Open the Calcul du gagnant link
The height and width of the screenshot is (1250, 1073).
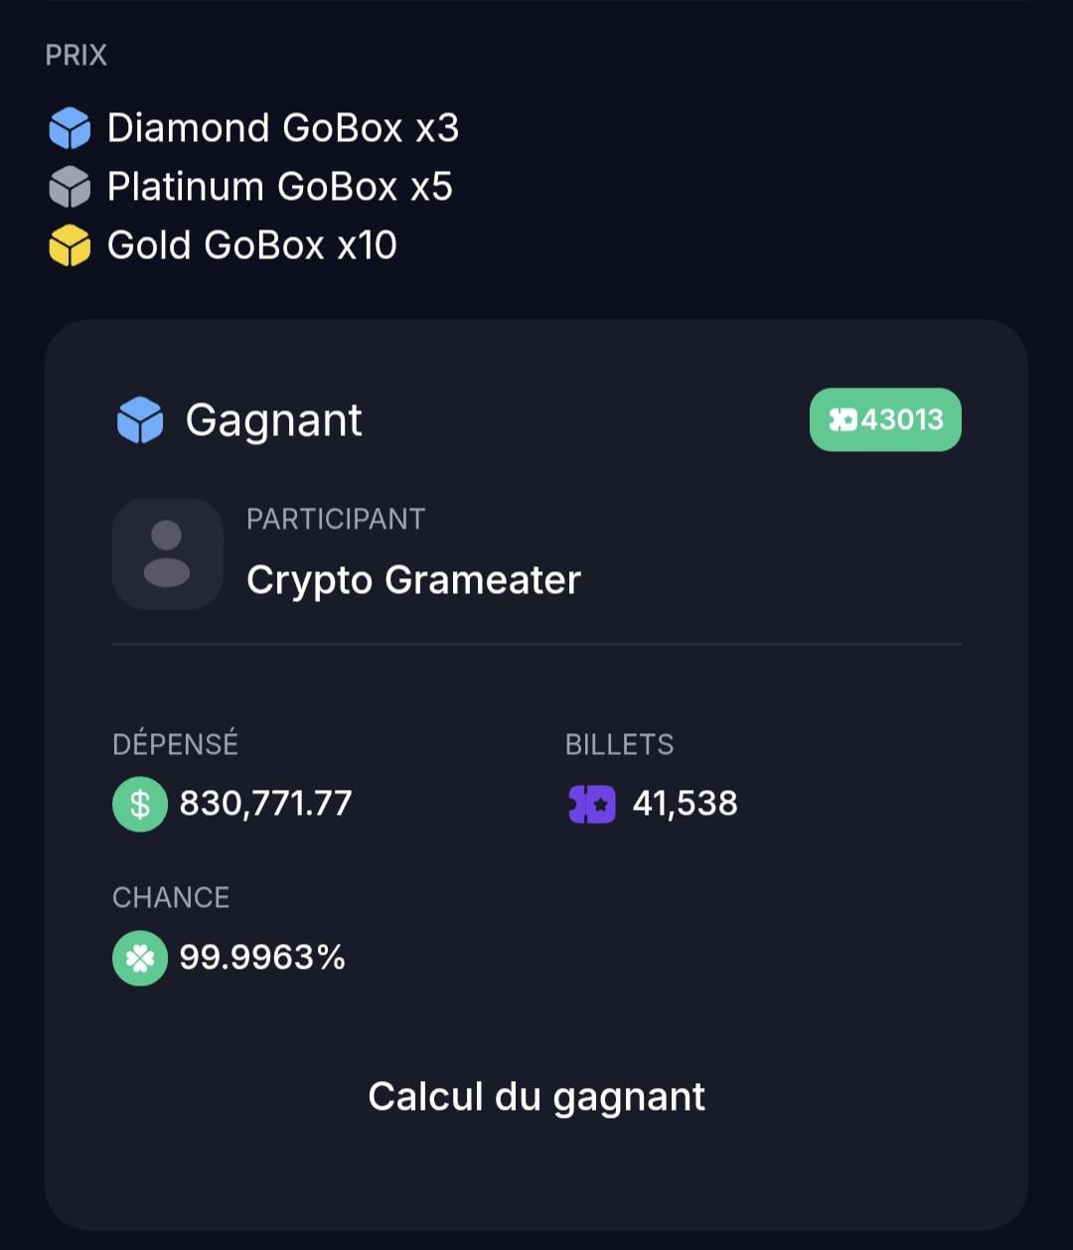click(536, 1097)
